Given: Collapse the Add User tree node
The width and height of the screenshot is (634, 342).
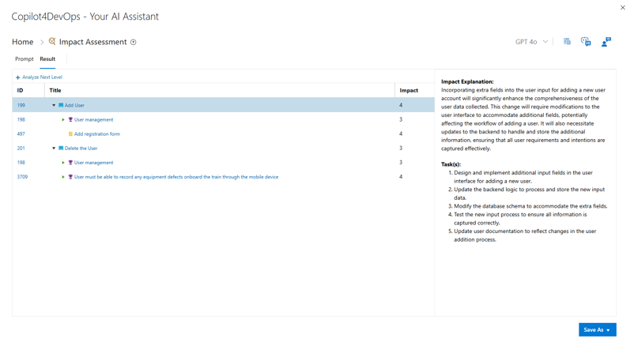Looking at the screenshot, I should [x=54, y=105].
